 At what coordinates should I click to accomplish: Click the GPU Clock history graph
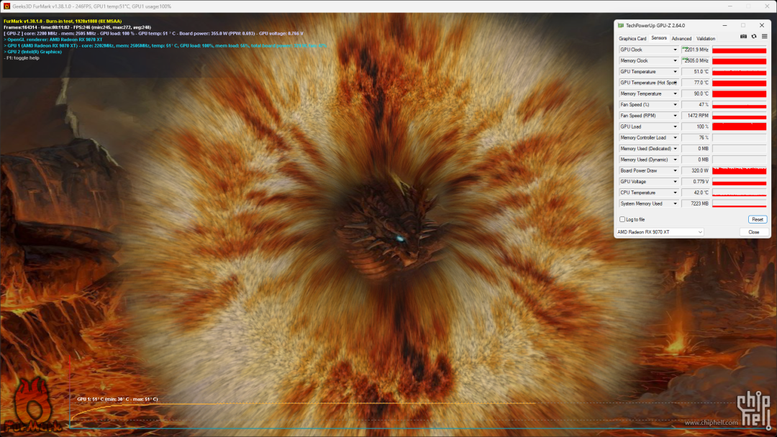pyautogui.click(x=740, y=50)
